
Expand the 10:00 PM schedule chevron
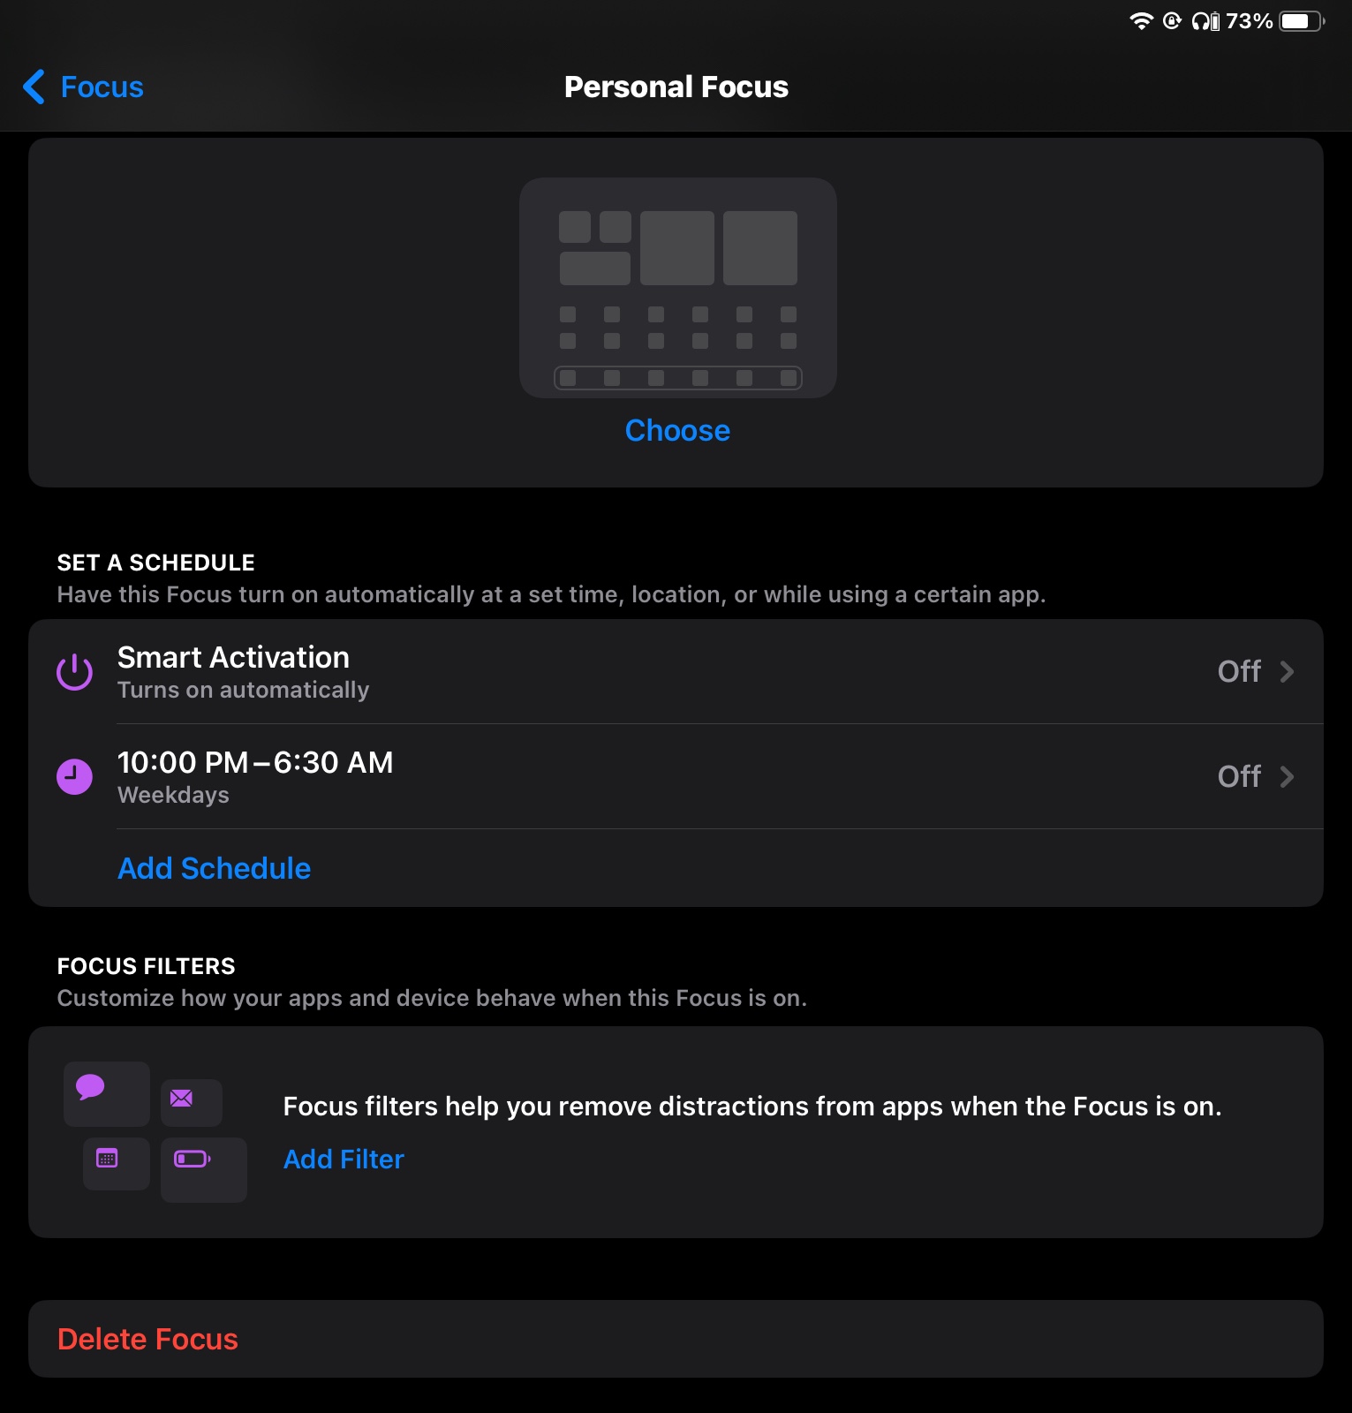point(1288,777)
